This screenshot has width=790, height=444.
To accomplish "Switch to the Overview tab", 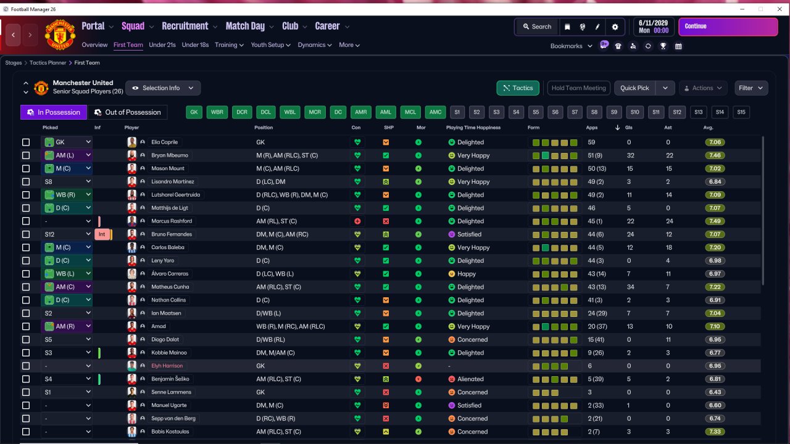I will pyautogui.click(x=94, y=45).
